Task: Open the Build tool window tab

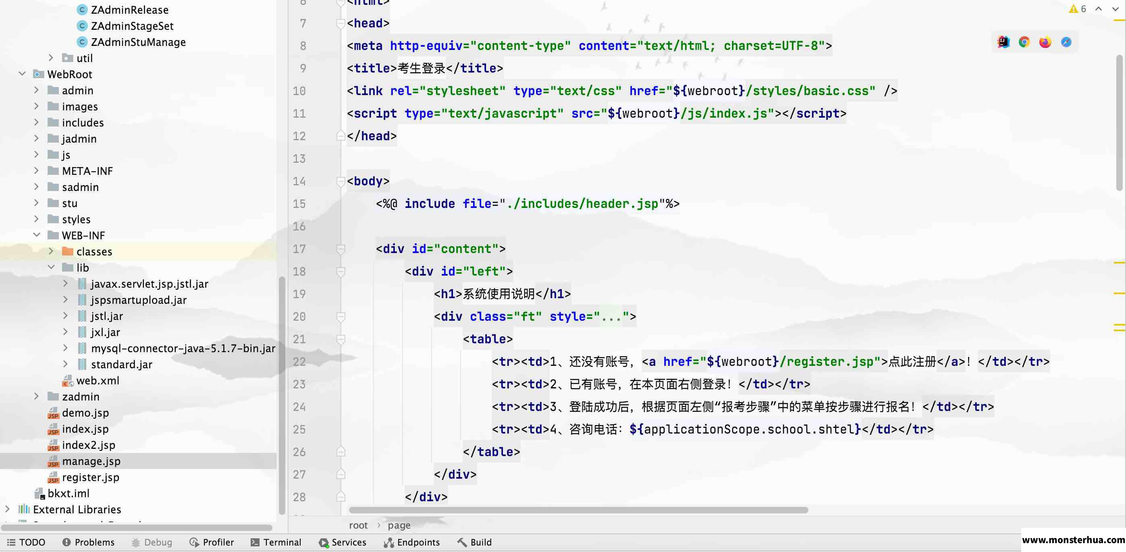Action: pos(474,542)
